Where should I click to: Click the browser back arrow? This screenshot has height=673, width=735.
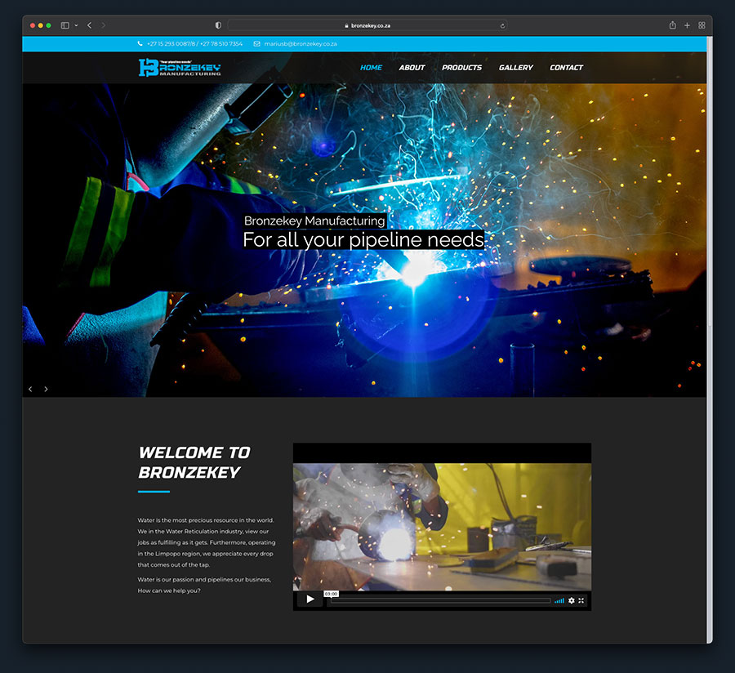[x=89, y=25]
